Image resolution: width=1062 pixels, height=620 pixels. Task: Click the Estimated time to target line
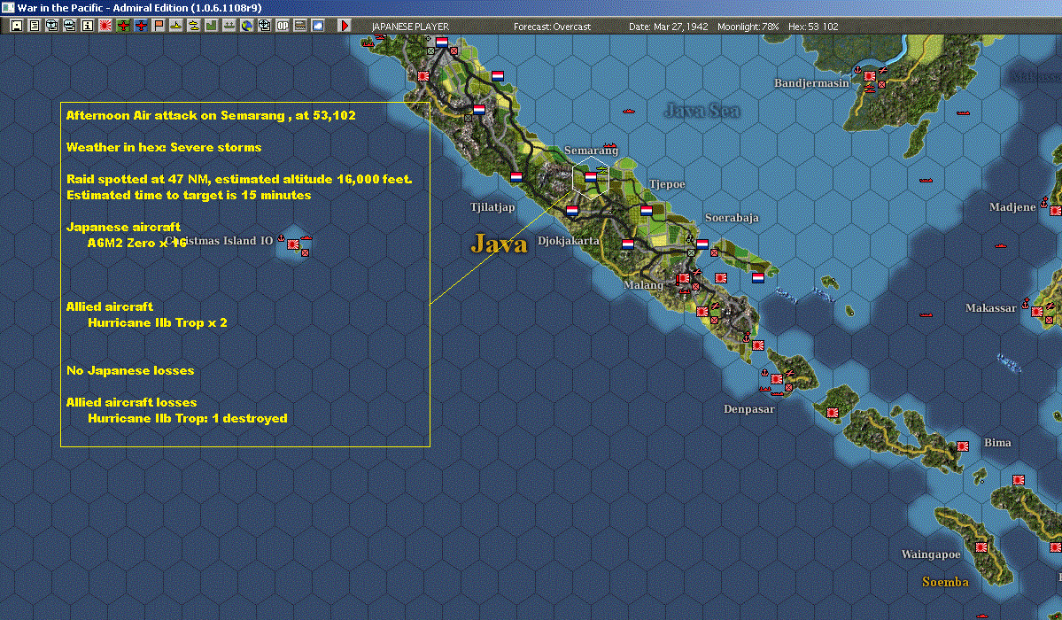pyautogui.click(x=189, y=195)
